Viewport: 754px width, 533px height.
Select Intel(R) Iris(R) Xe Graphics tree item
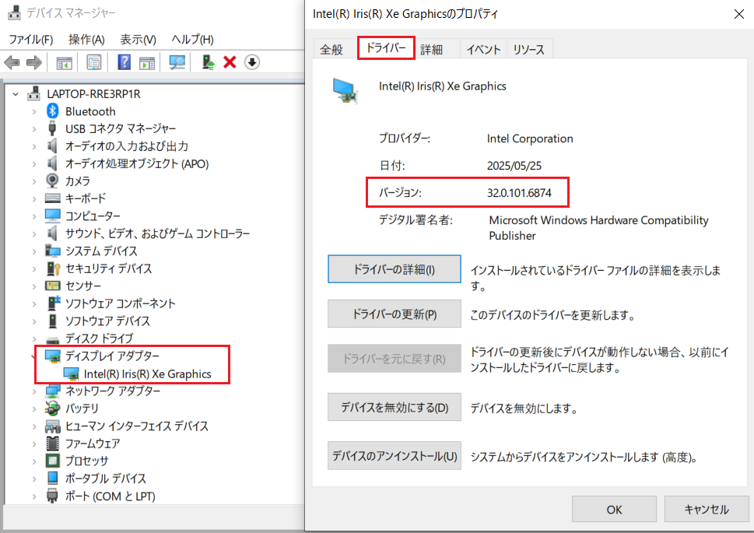point(147,373)
